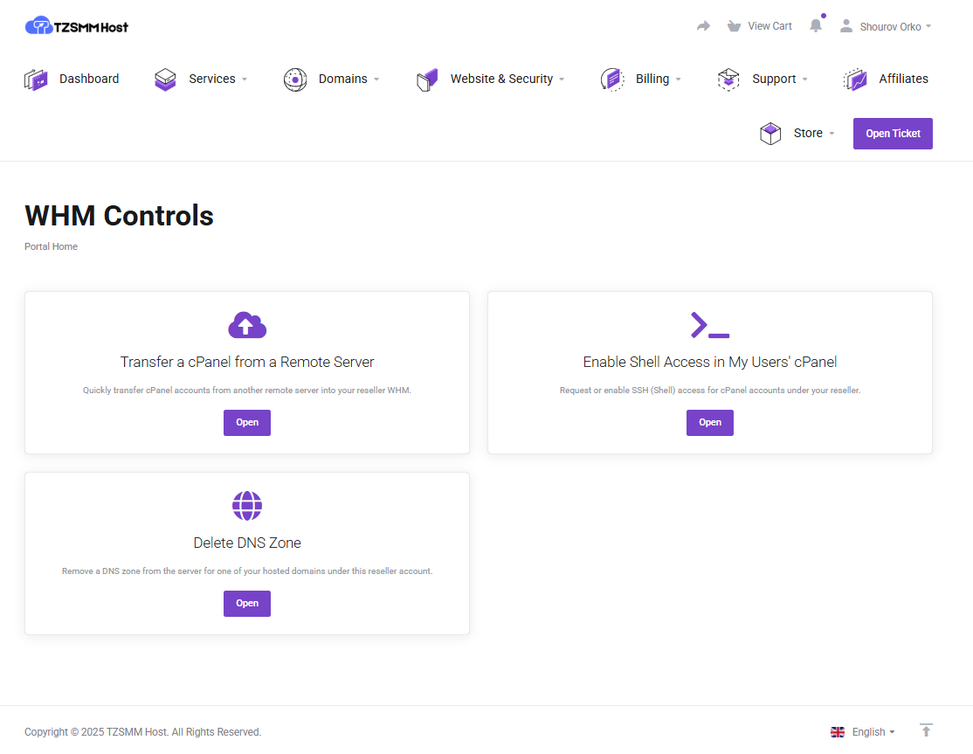Screen dimensions: 973x754
Task: Open the Affiliates navigation item
Action: [901, 79]
